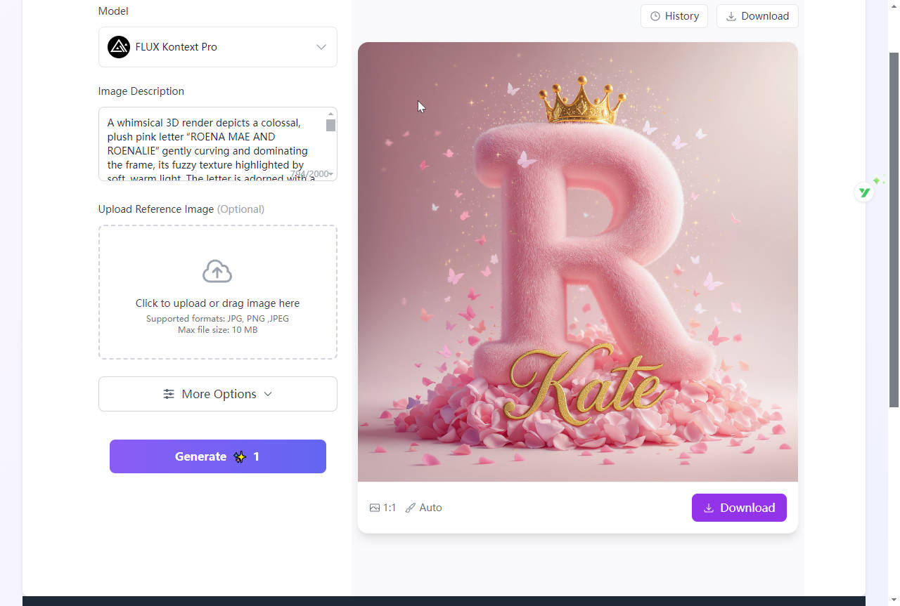Open the FLUX Kontext Pro model selector
Image resolution: width=900 pixels, height=606 pixels.
[x=218, y=47]
